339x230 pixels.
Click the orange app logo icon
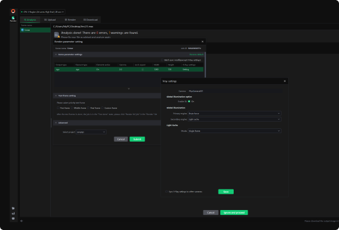(13, 11)
